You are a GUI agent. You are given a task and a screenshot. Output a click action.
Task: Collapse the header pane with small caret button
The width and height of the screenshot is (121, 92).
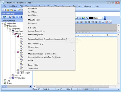77,32
